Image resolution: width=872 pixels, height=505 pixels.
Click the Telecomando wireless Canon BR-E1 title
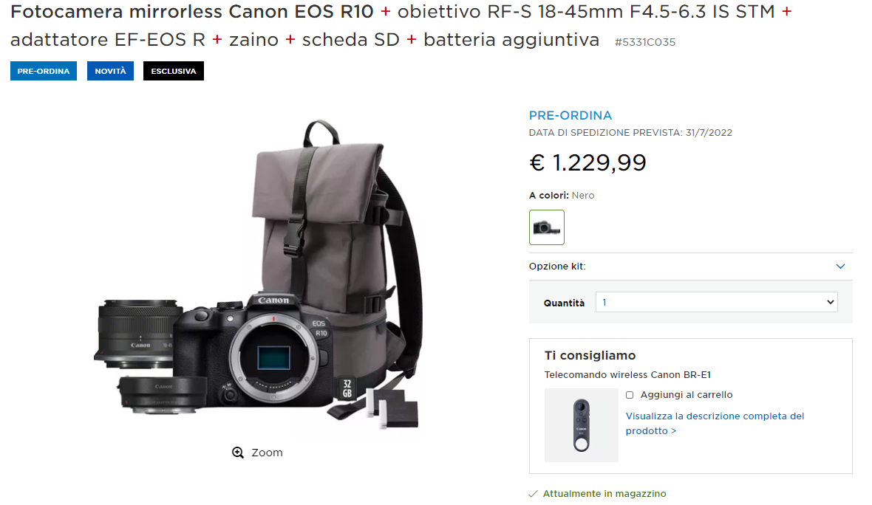pos(627,375)
